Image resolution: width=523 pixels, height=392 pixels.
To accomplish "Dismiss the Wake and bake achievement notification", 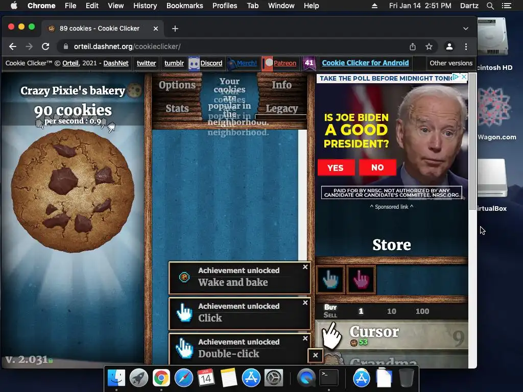I will point(305,267).
